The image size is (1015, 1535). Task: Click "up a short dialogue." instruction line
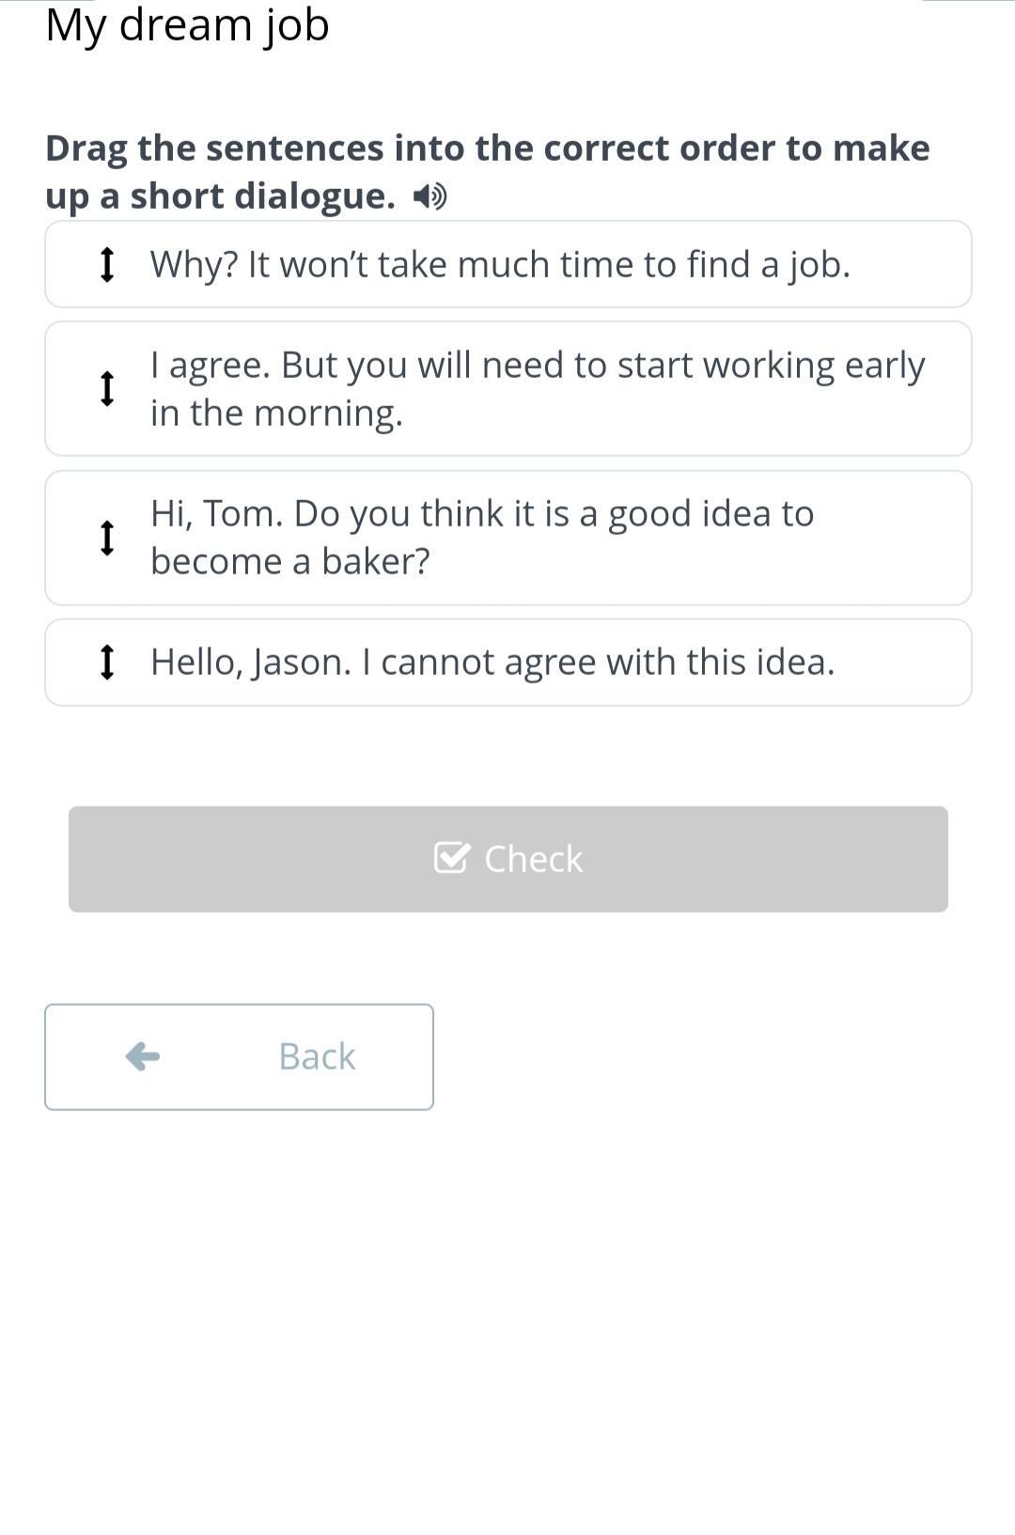pyautogui.click(x=220, y=196)
